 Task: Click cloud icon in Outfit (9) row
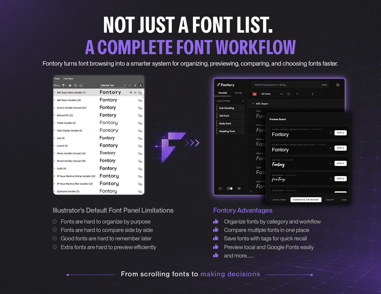click(x=140, y=169)
